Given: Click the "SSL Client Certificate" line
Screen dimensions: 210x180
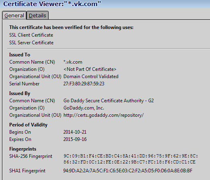Looking at the screenshot, I should pyautogui.click(x=31, y=35).
